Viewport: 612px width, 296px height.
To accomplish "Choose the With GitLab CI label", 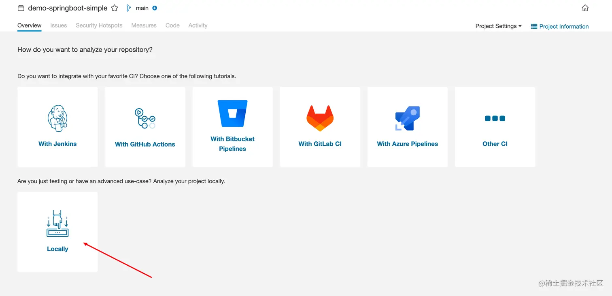I will point(320,144).
